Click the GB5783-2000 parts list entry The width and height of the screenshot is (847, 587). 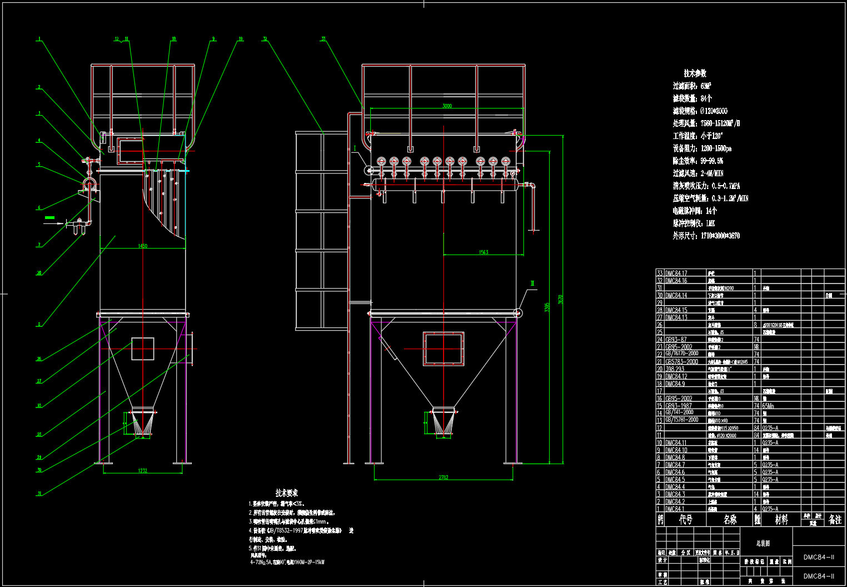tap(681, 361)
